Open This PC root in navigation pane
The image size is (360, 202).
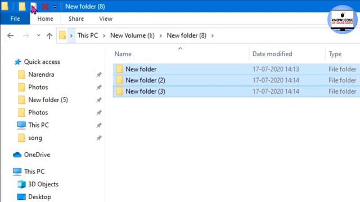click(34, 172)
